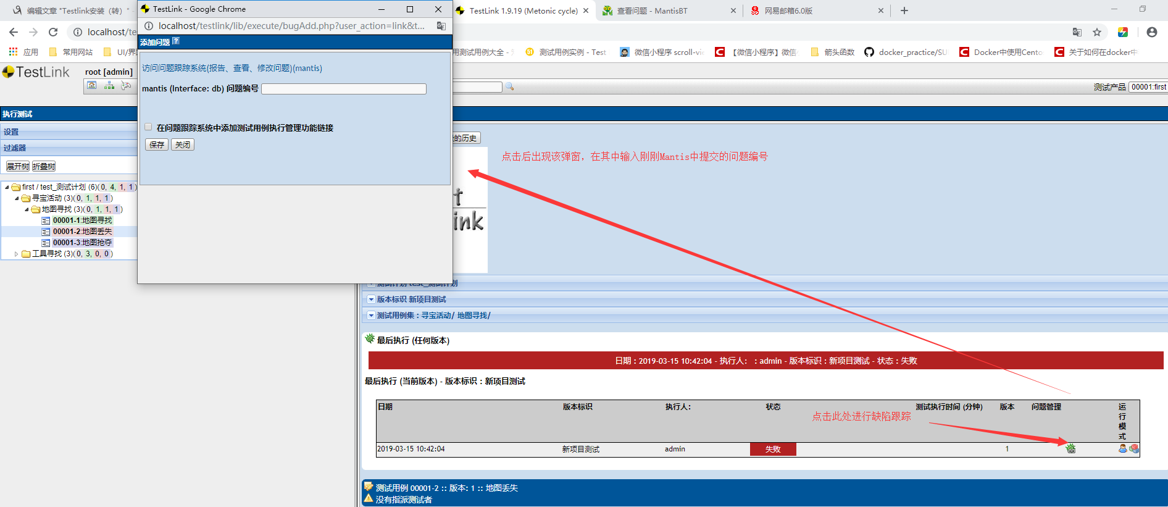1168x507 pixels.
Task: Click the search magnifier icon in main window
Action: click(510, 87)
